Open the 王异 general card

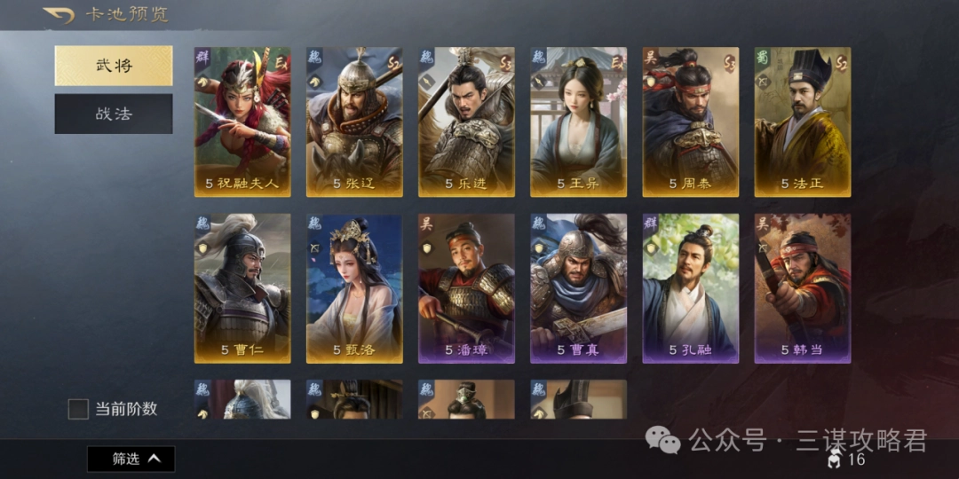578,122
